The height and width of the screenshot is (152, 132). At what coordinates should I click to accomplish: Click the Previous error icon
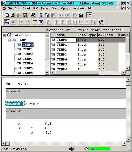[x=21, y=22]
